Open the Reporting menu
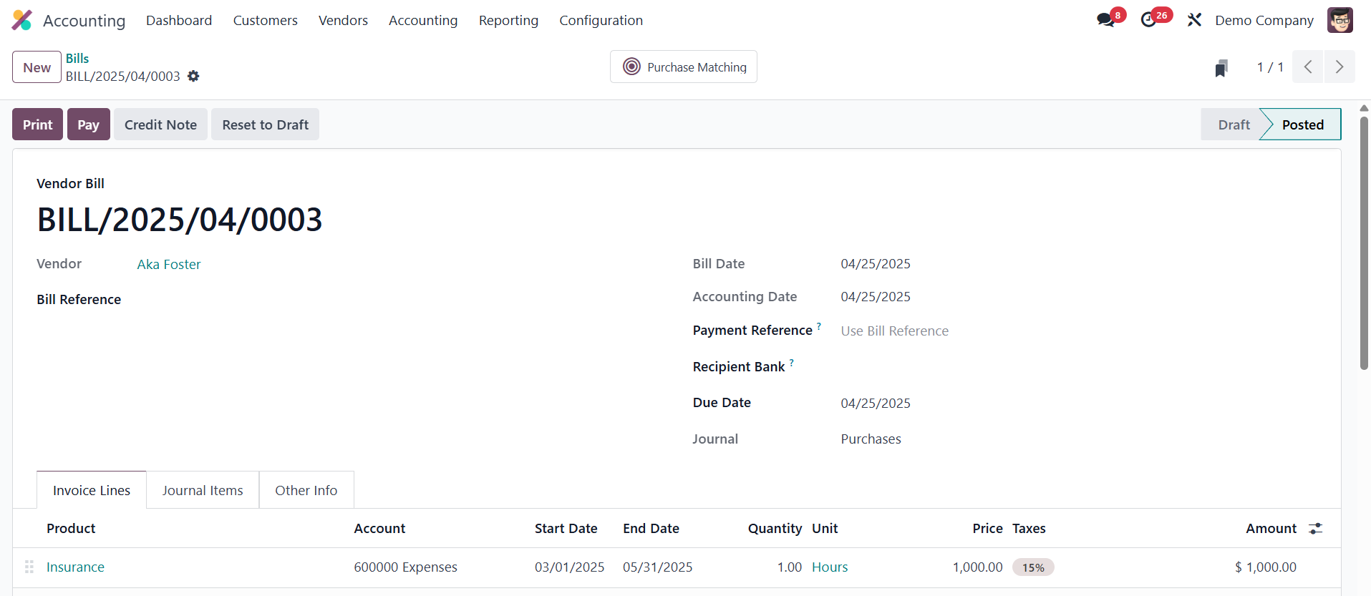Screen dimensions: 1371x596 [x=508, y=20]
